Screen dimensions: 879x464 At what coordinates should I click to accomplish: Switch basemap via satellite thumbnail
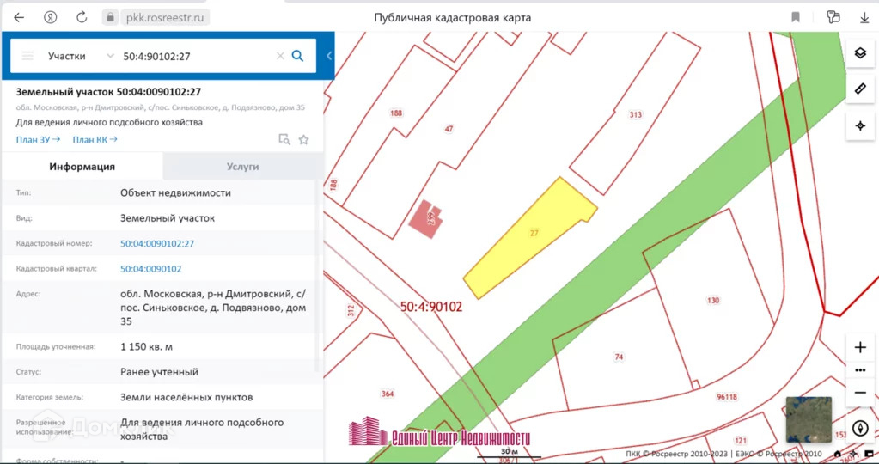[x=809, y=419]
